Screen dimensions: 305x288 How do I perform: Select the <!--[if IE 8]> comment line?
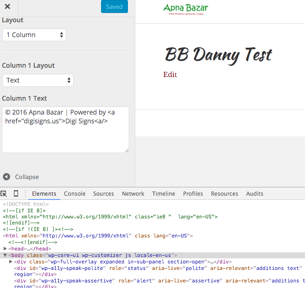24,211
